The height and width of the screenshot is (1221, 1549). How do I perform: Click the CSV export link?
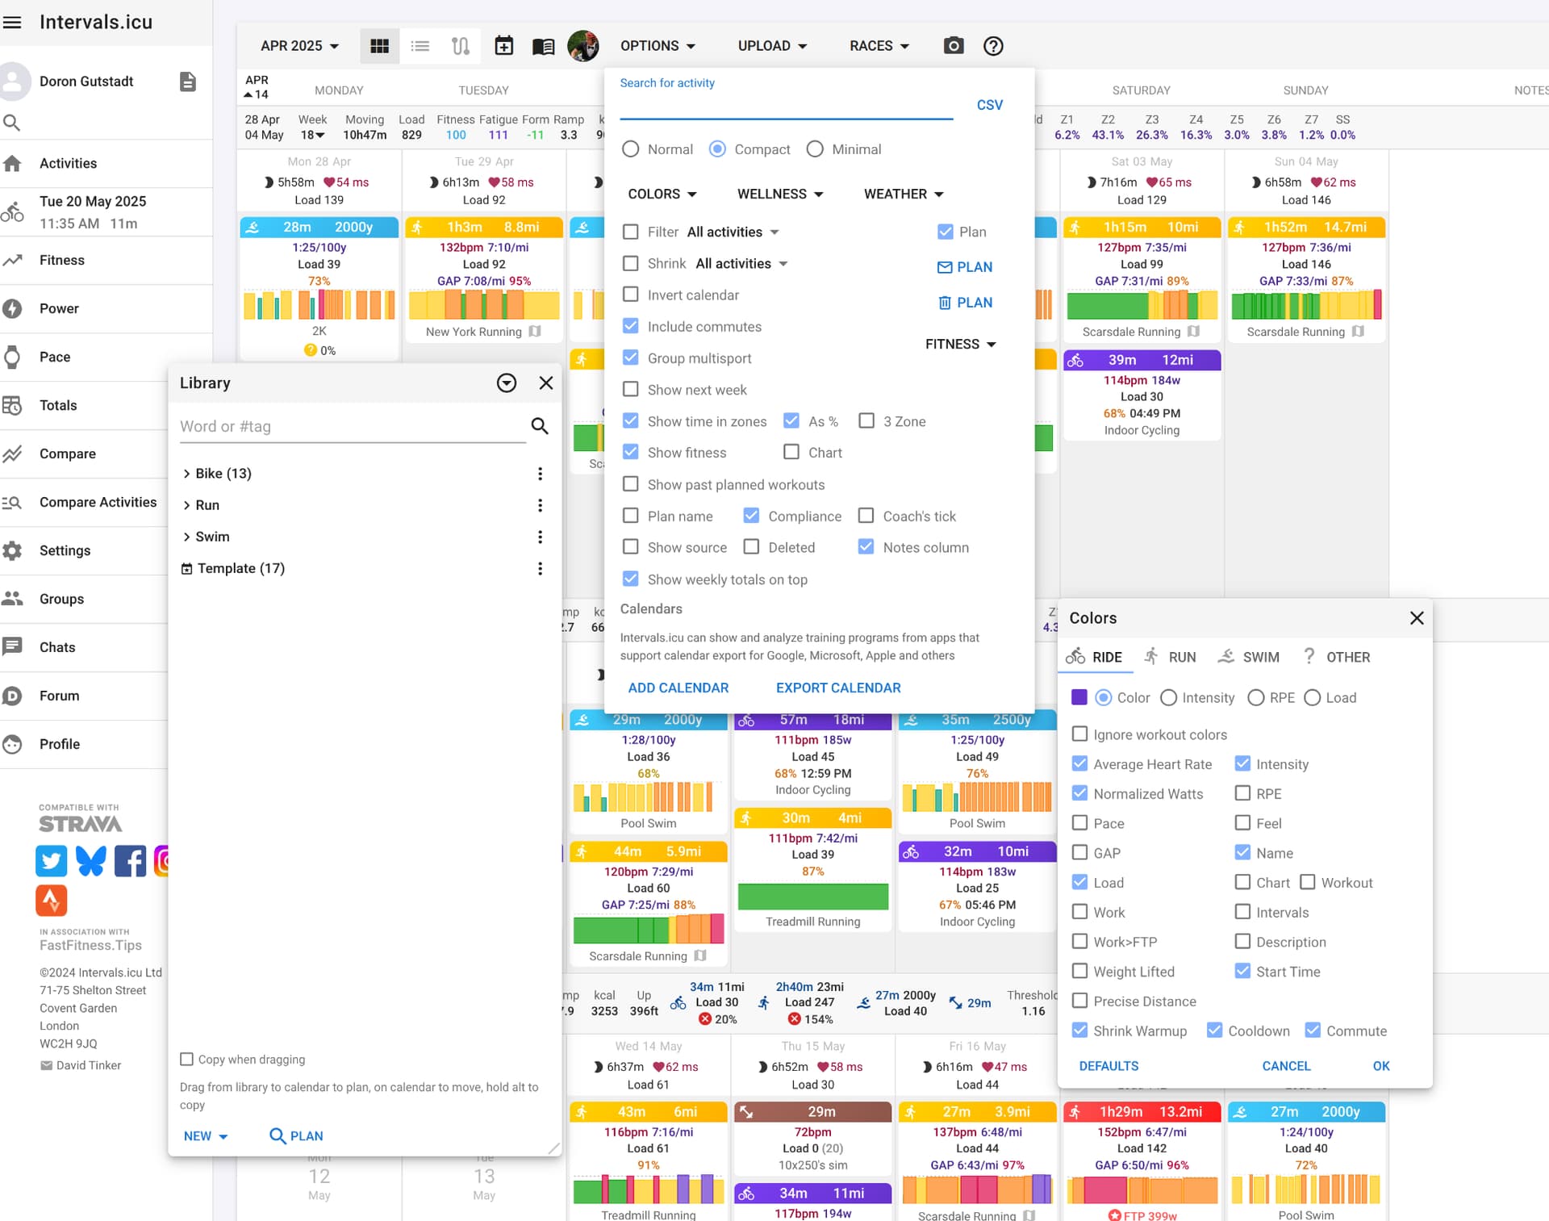(990, 105)
